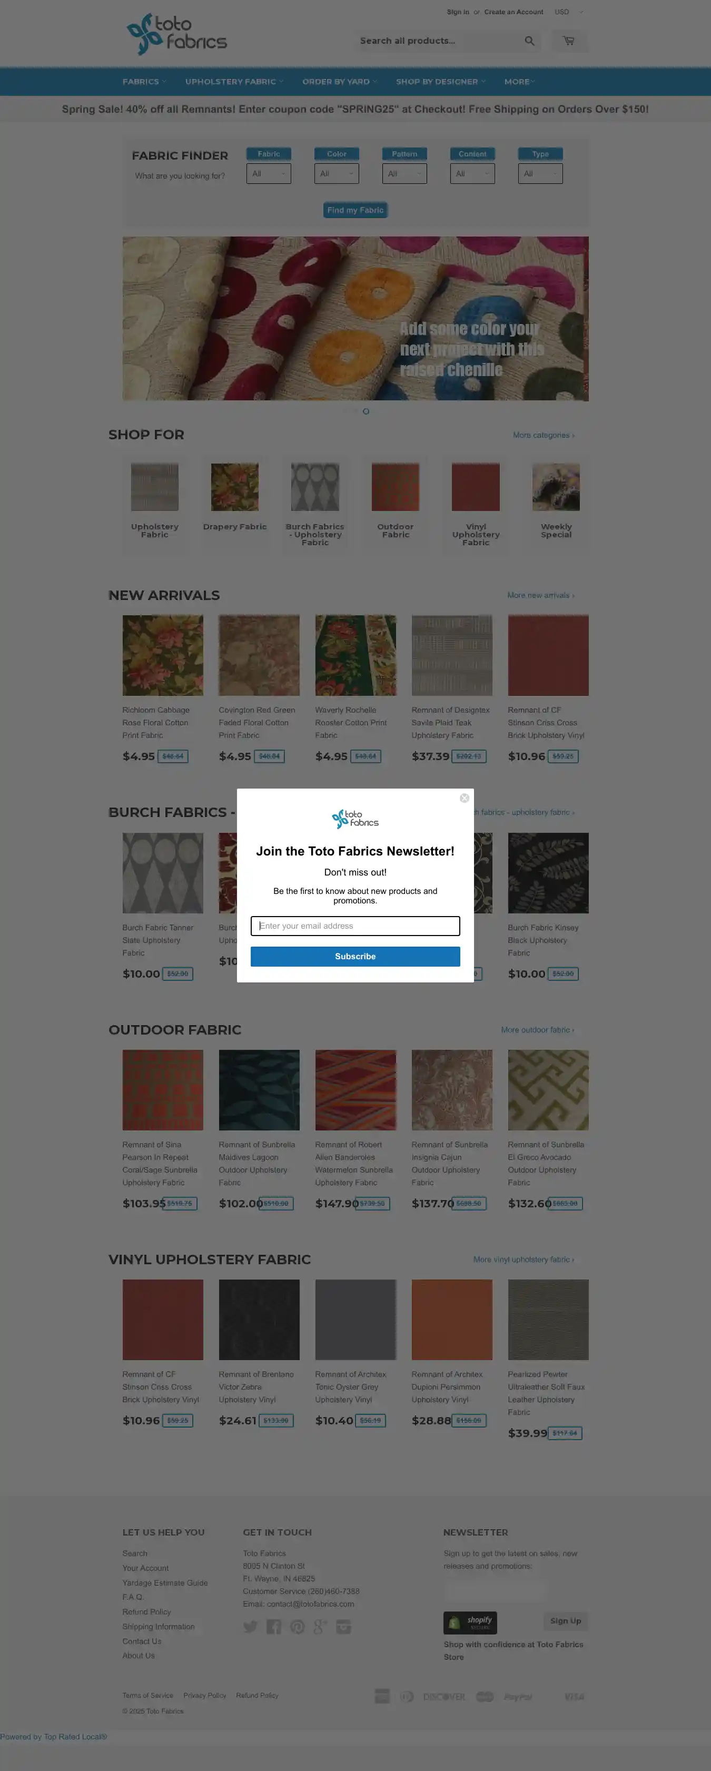
Task: Open the Pattern filter dropdown
Action: (x=404, y=173)
